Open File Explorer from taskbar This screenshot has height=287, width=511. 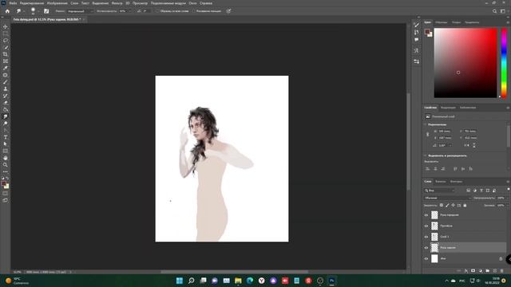[x=238, y=281]
